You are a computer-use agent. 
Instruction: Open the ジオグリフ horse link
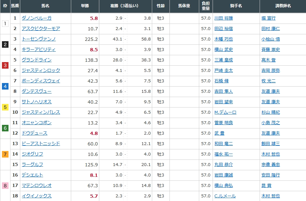tap(32, 154)
